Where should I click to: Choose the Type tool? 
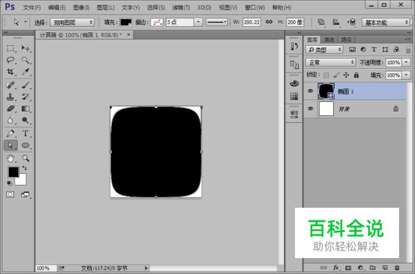(26, 133)
